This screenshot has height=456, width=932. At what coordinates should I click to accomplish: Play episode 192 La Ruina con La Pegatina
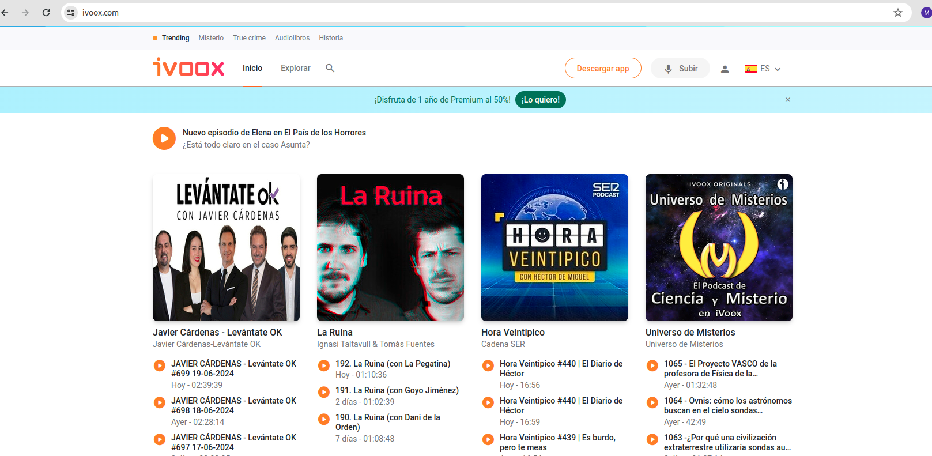tap(324, 365)
